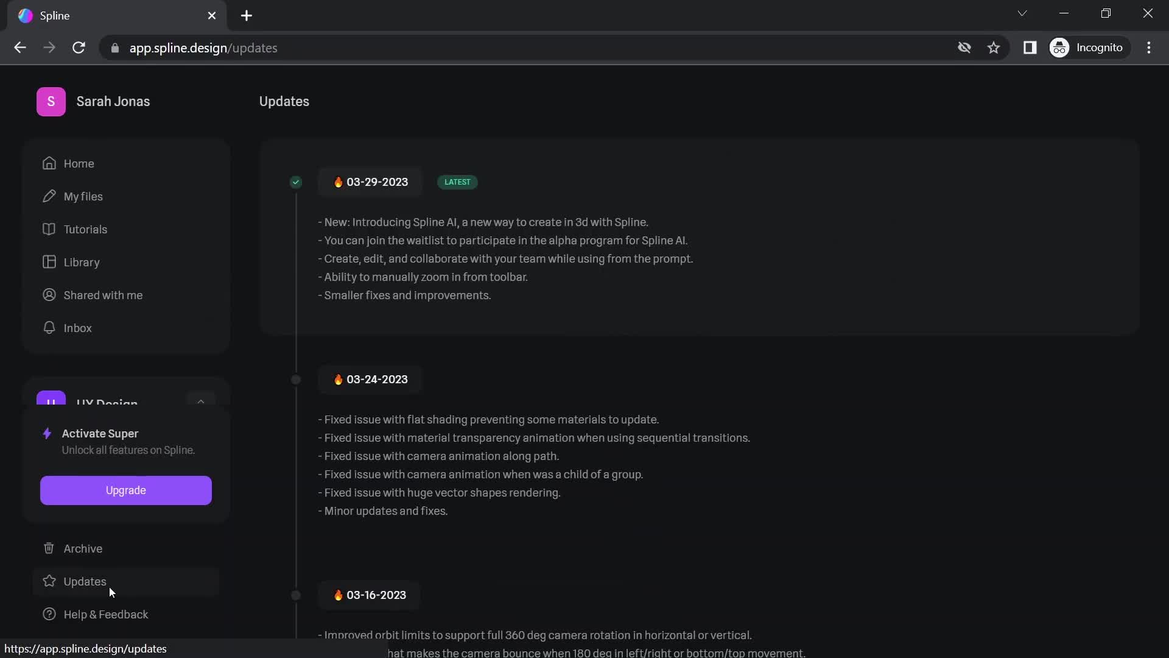Image resolution: width=1169 pixels, height=658 pixels.
Task: Toggle the UX Design team expander
Action: click(200, 400)
